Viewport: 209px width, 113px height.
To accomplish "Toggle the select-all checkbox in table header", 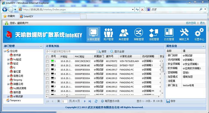I will (47, 57).
